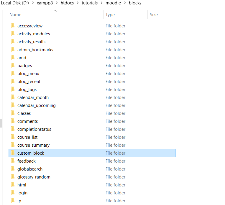The image size is (225, 205).
Task: Sort files by the Type column header
Action: click(110, 15)
